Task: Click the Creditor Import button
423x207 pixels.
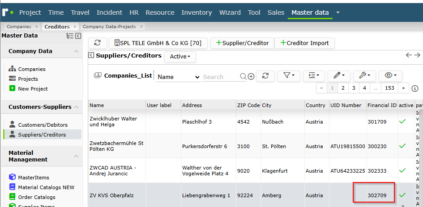Action: pyautogui.click(x=304, y=43)
